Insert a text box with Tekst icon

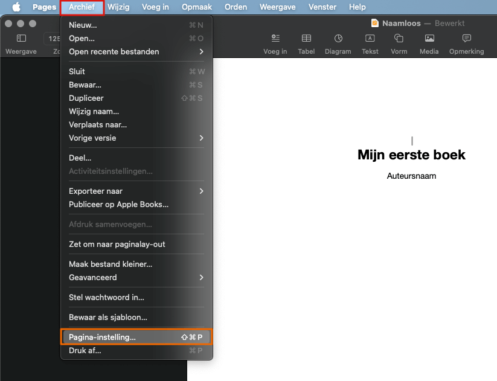[x=370, y=39]
